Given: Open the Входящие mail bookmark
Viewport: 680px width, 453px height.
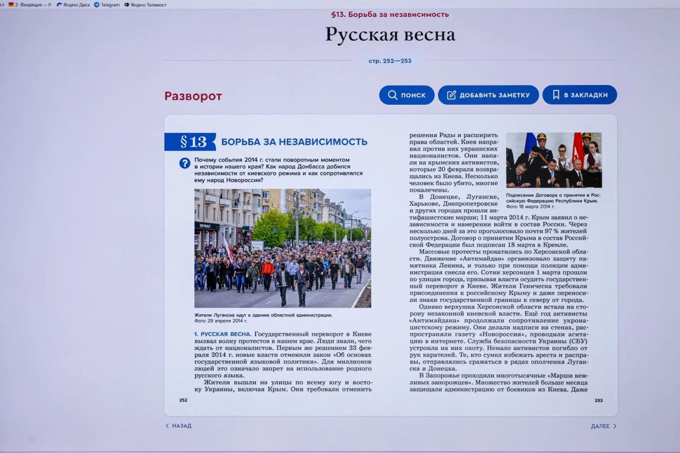Looking at the screenshot, I should click(x=30, y=5).
